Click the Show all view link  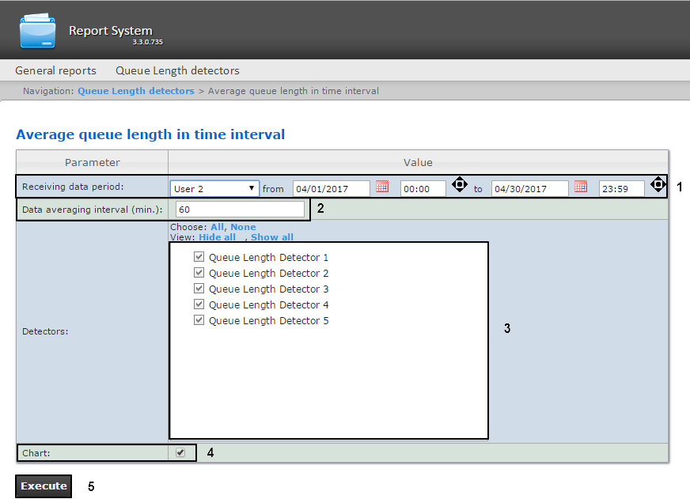(271, 237)
